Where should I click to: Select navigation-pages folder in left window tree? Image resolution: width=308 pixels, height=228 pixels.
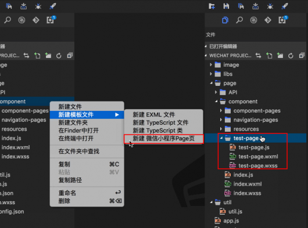coord(24,120)
